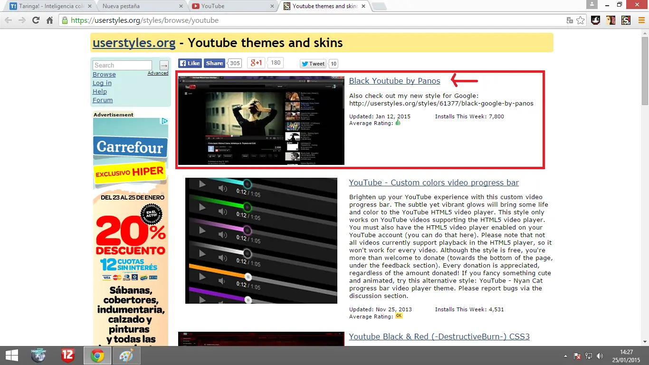649x365 pixels.
Task: Bookmark this page with the star icon
Action: point(580,20)
